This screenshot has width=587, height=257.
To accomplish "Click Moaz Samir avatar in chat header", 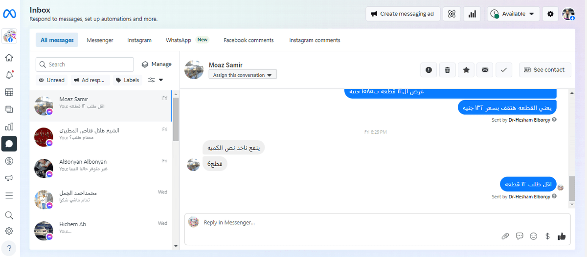I will pos(194,70).
